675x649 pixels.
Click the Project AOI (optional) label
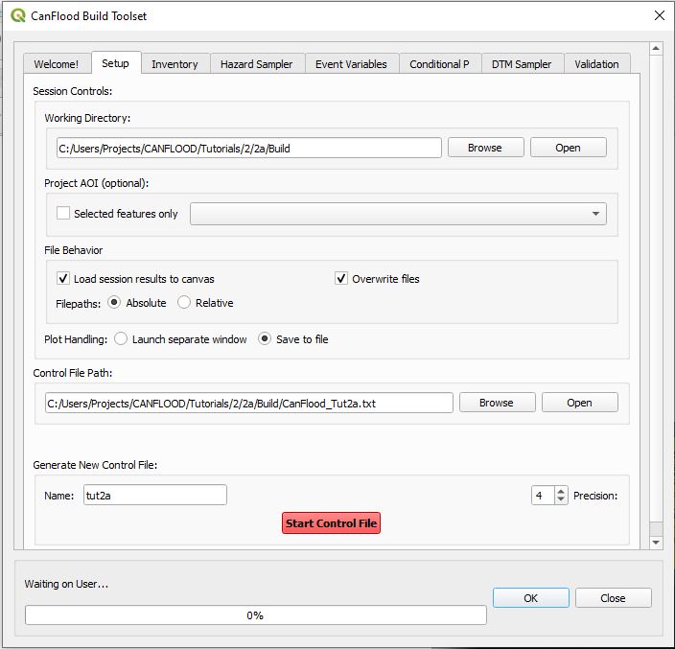pyautogui.click(x=97, y=183)
